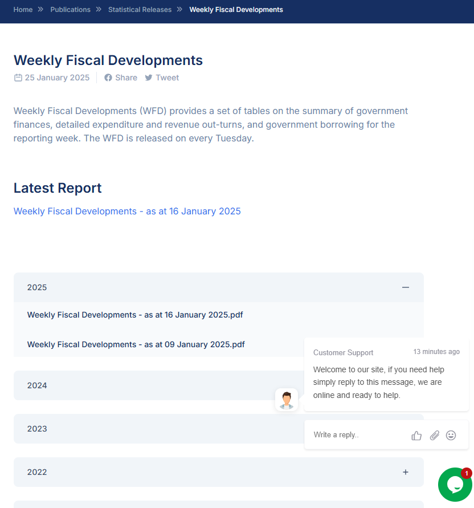Open Publications breadcrumb link
Image resolution: width=474 pixels, height=508 pixels.
click(x=70, y=10)
